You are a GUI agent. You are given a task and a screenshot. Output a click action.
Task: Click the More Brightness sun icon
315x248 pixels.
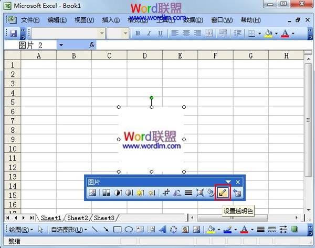[140, 193]
